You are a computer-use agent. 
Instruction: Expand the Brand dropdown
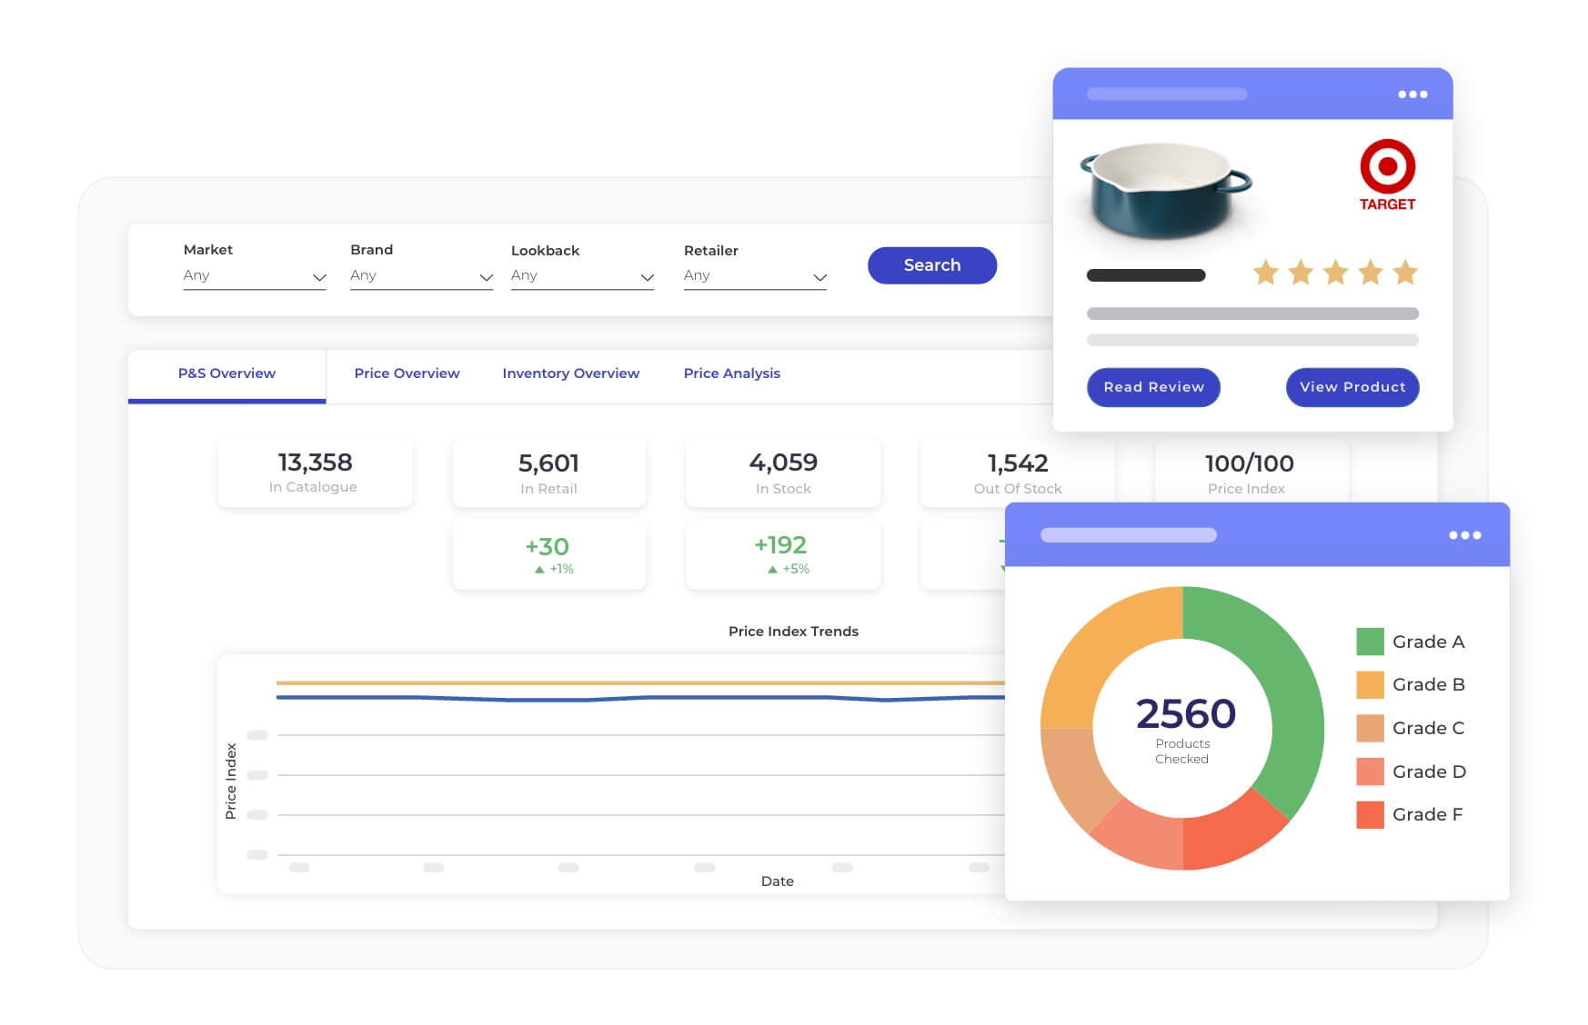420,275
